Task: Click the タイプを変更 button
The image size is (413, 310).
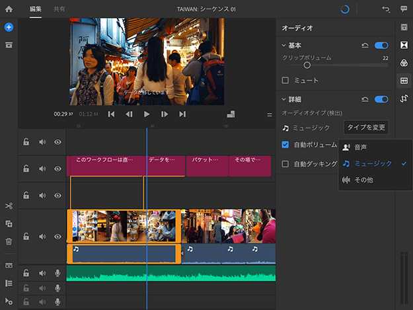Action: tap(366, 128)
